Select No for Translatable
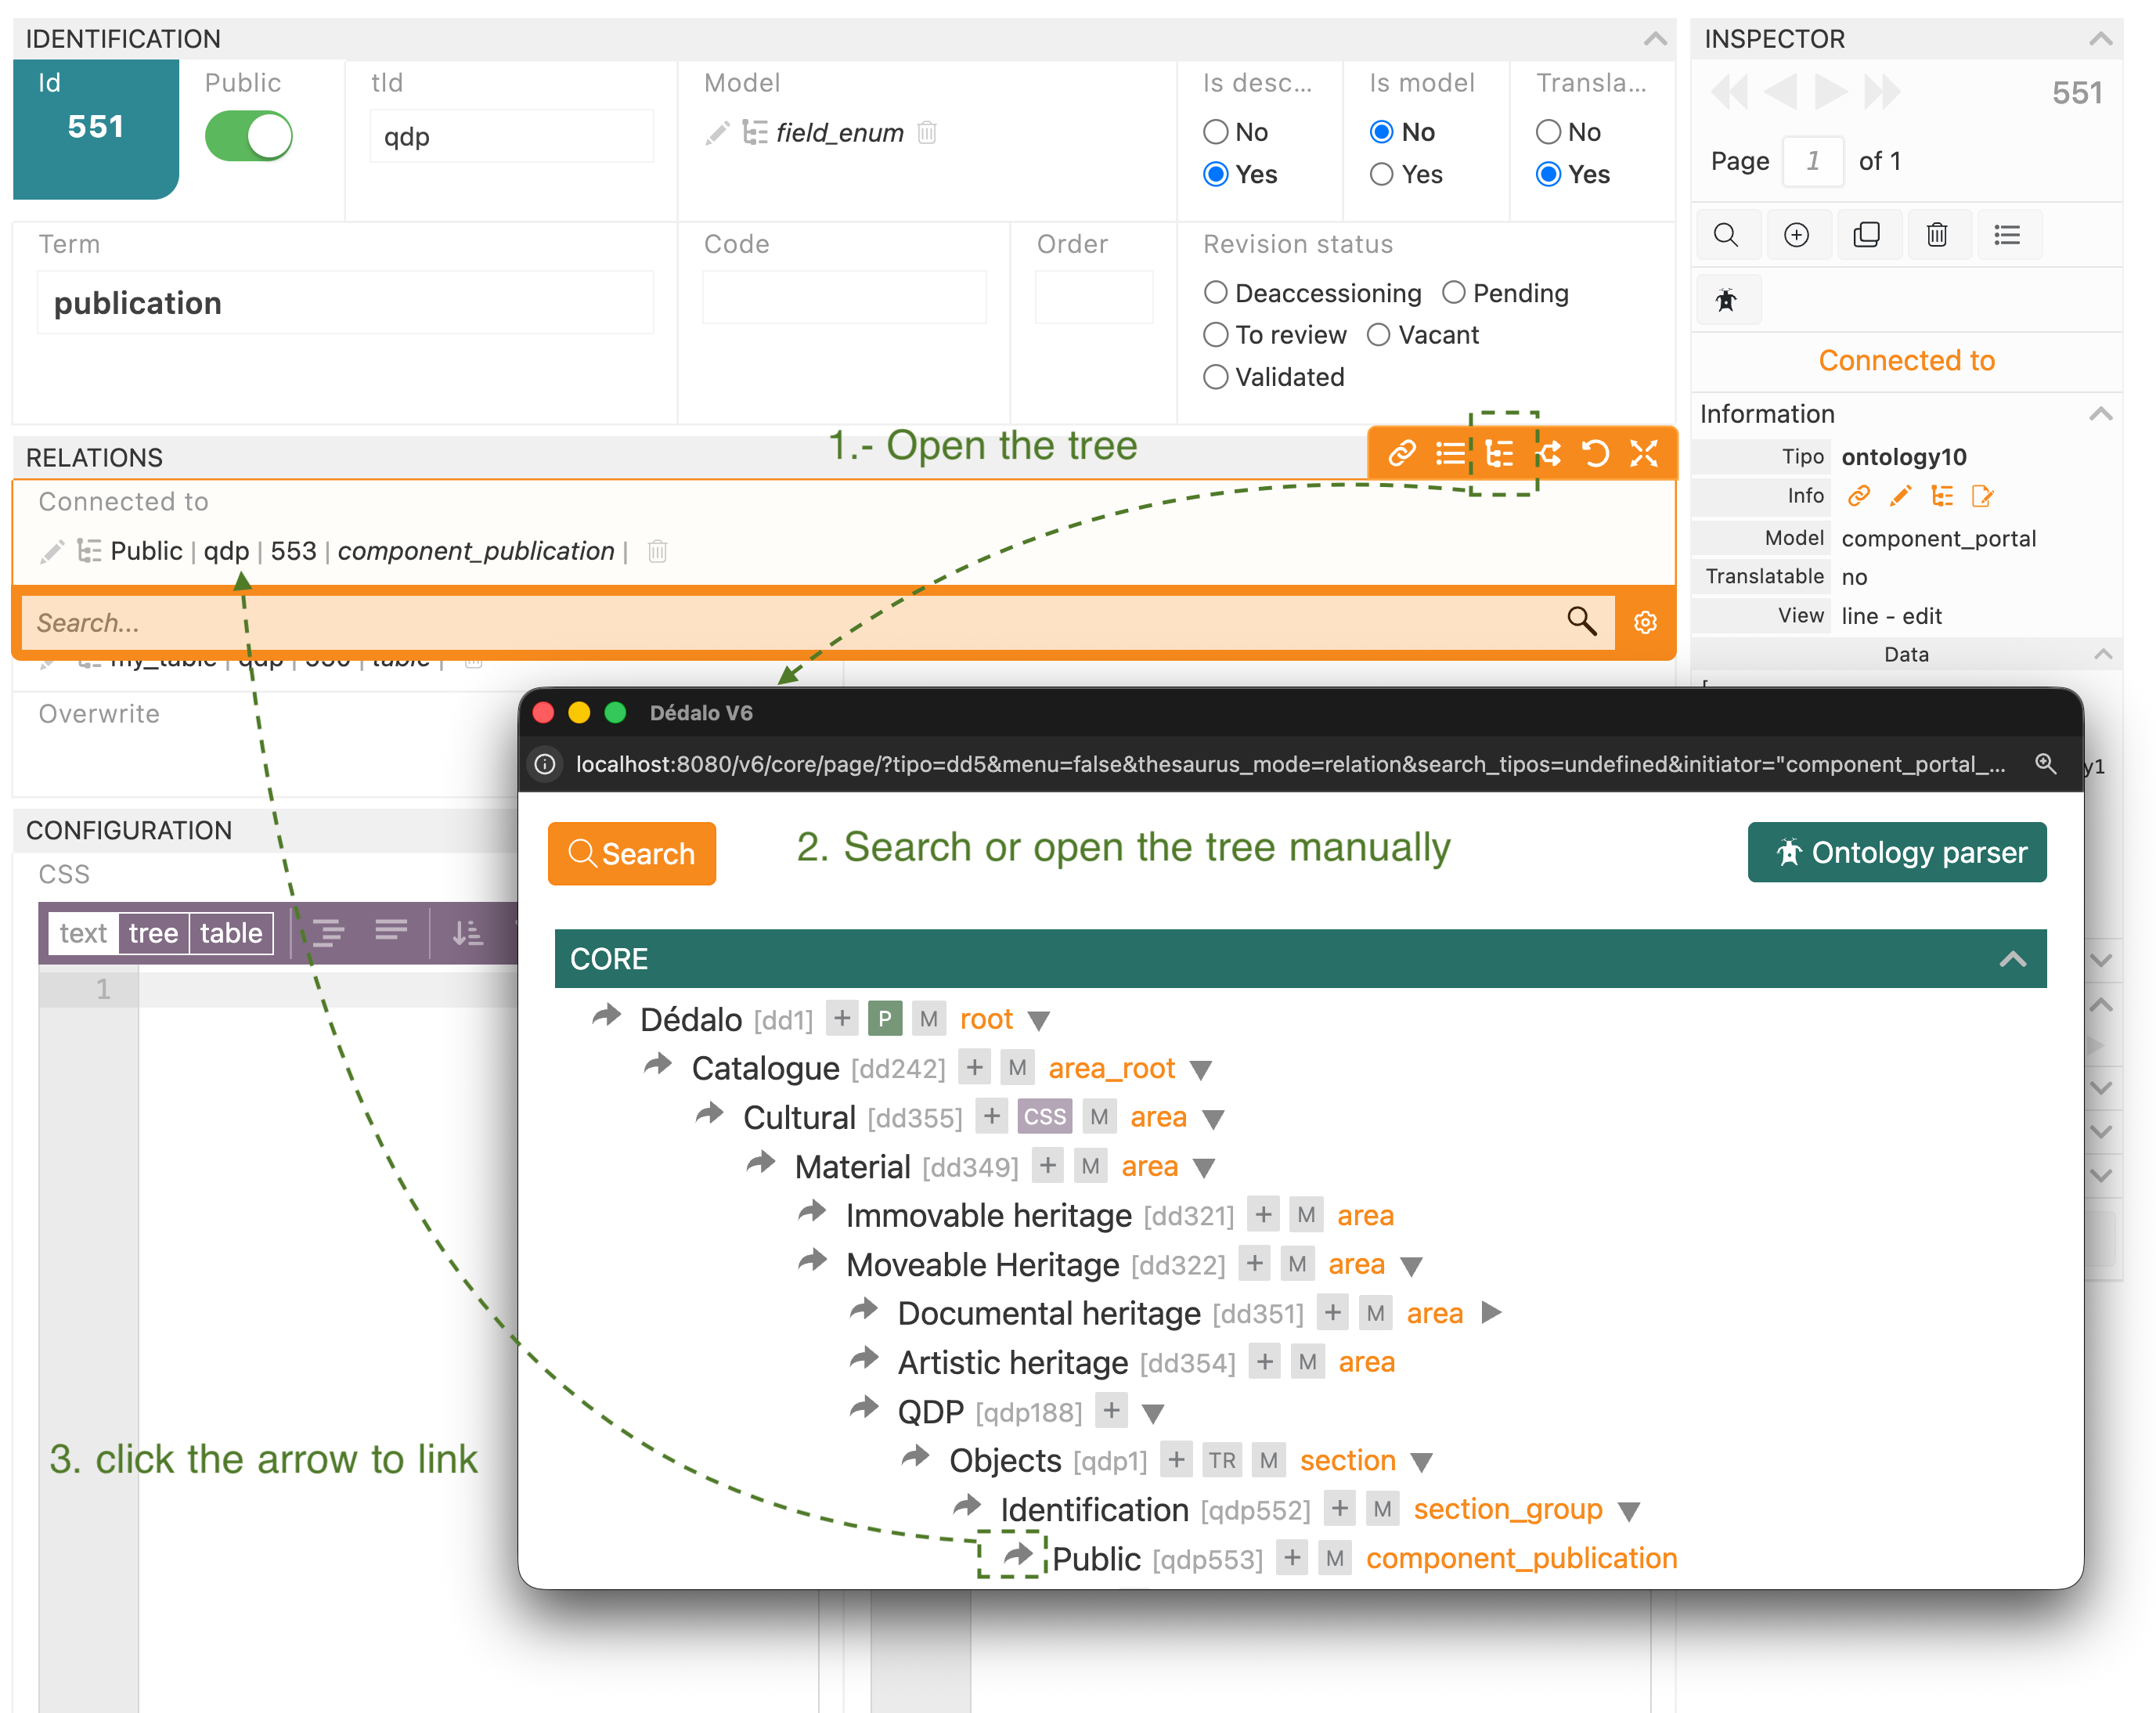This screenshot has height=1713, width=2156. pos(1548,132)
